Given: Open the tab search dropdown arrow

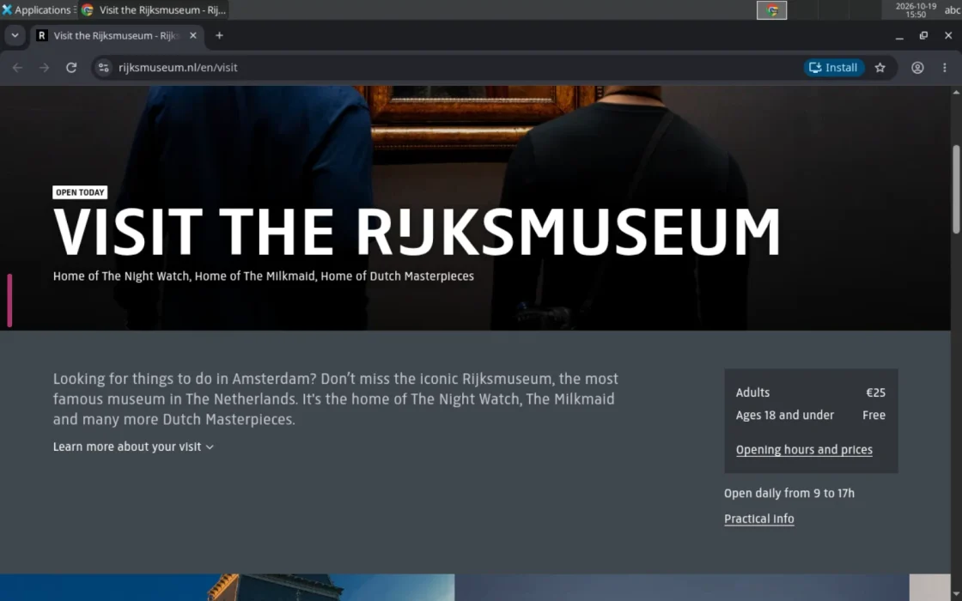Looking at the screenshot, I should point(15,35).
